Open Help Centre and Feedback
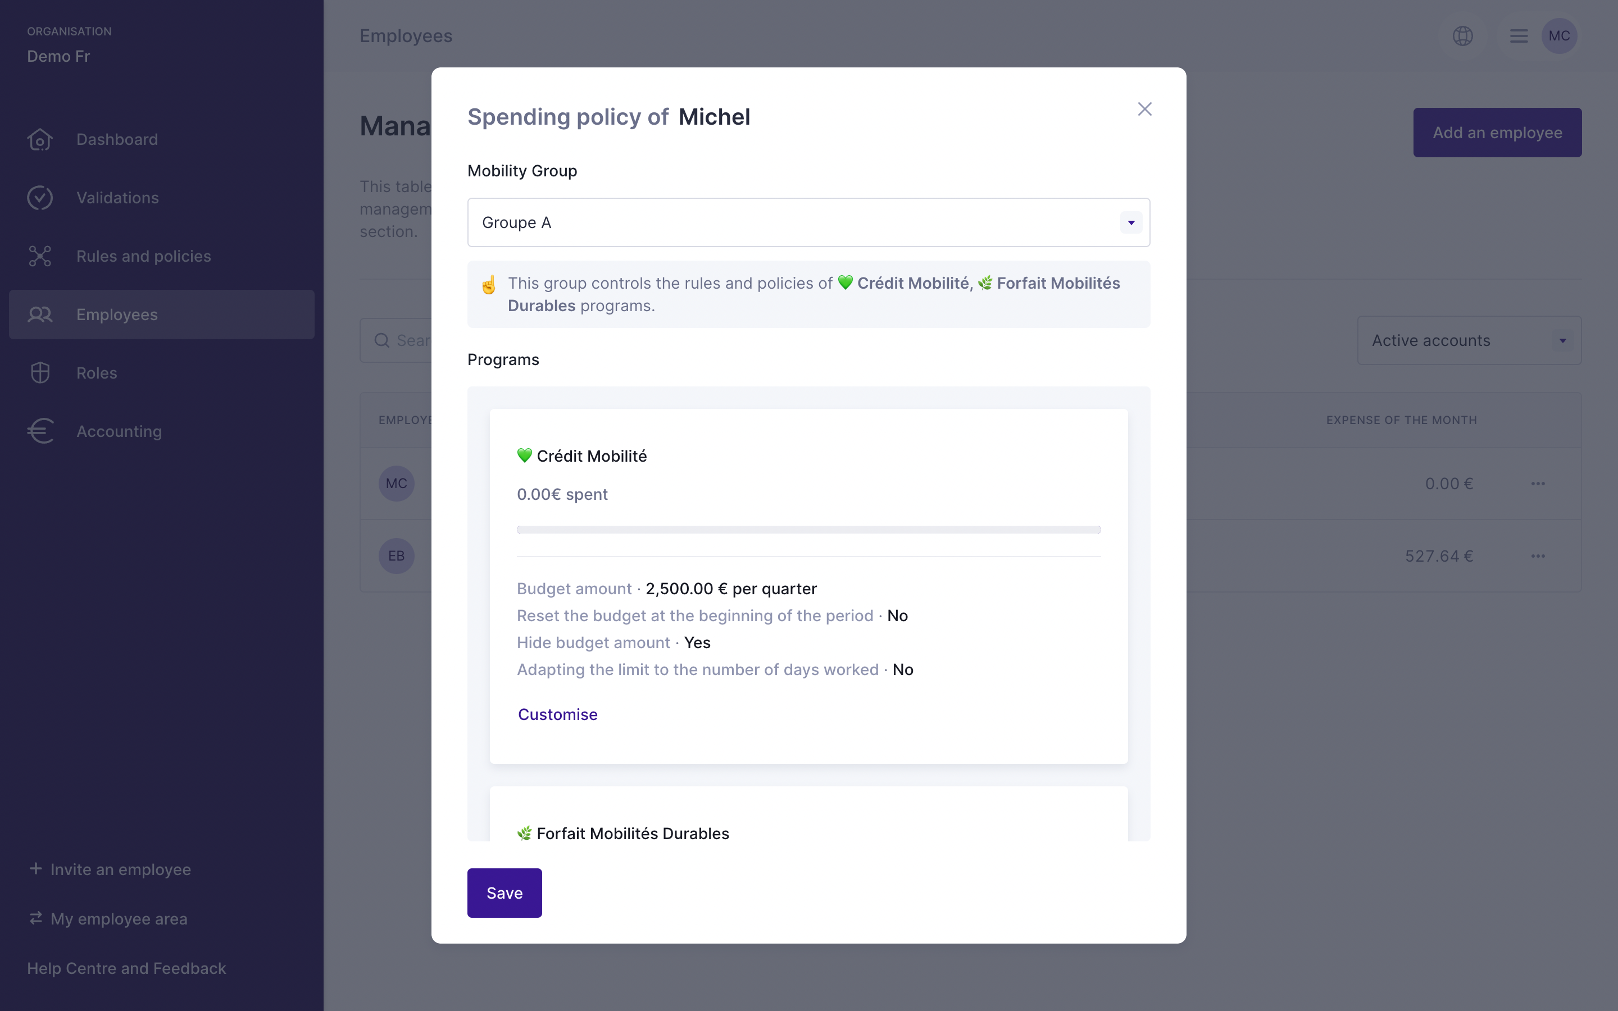Viewport: 1618px width, 1011px height. tap(126, 968)
